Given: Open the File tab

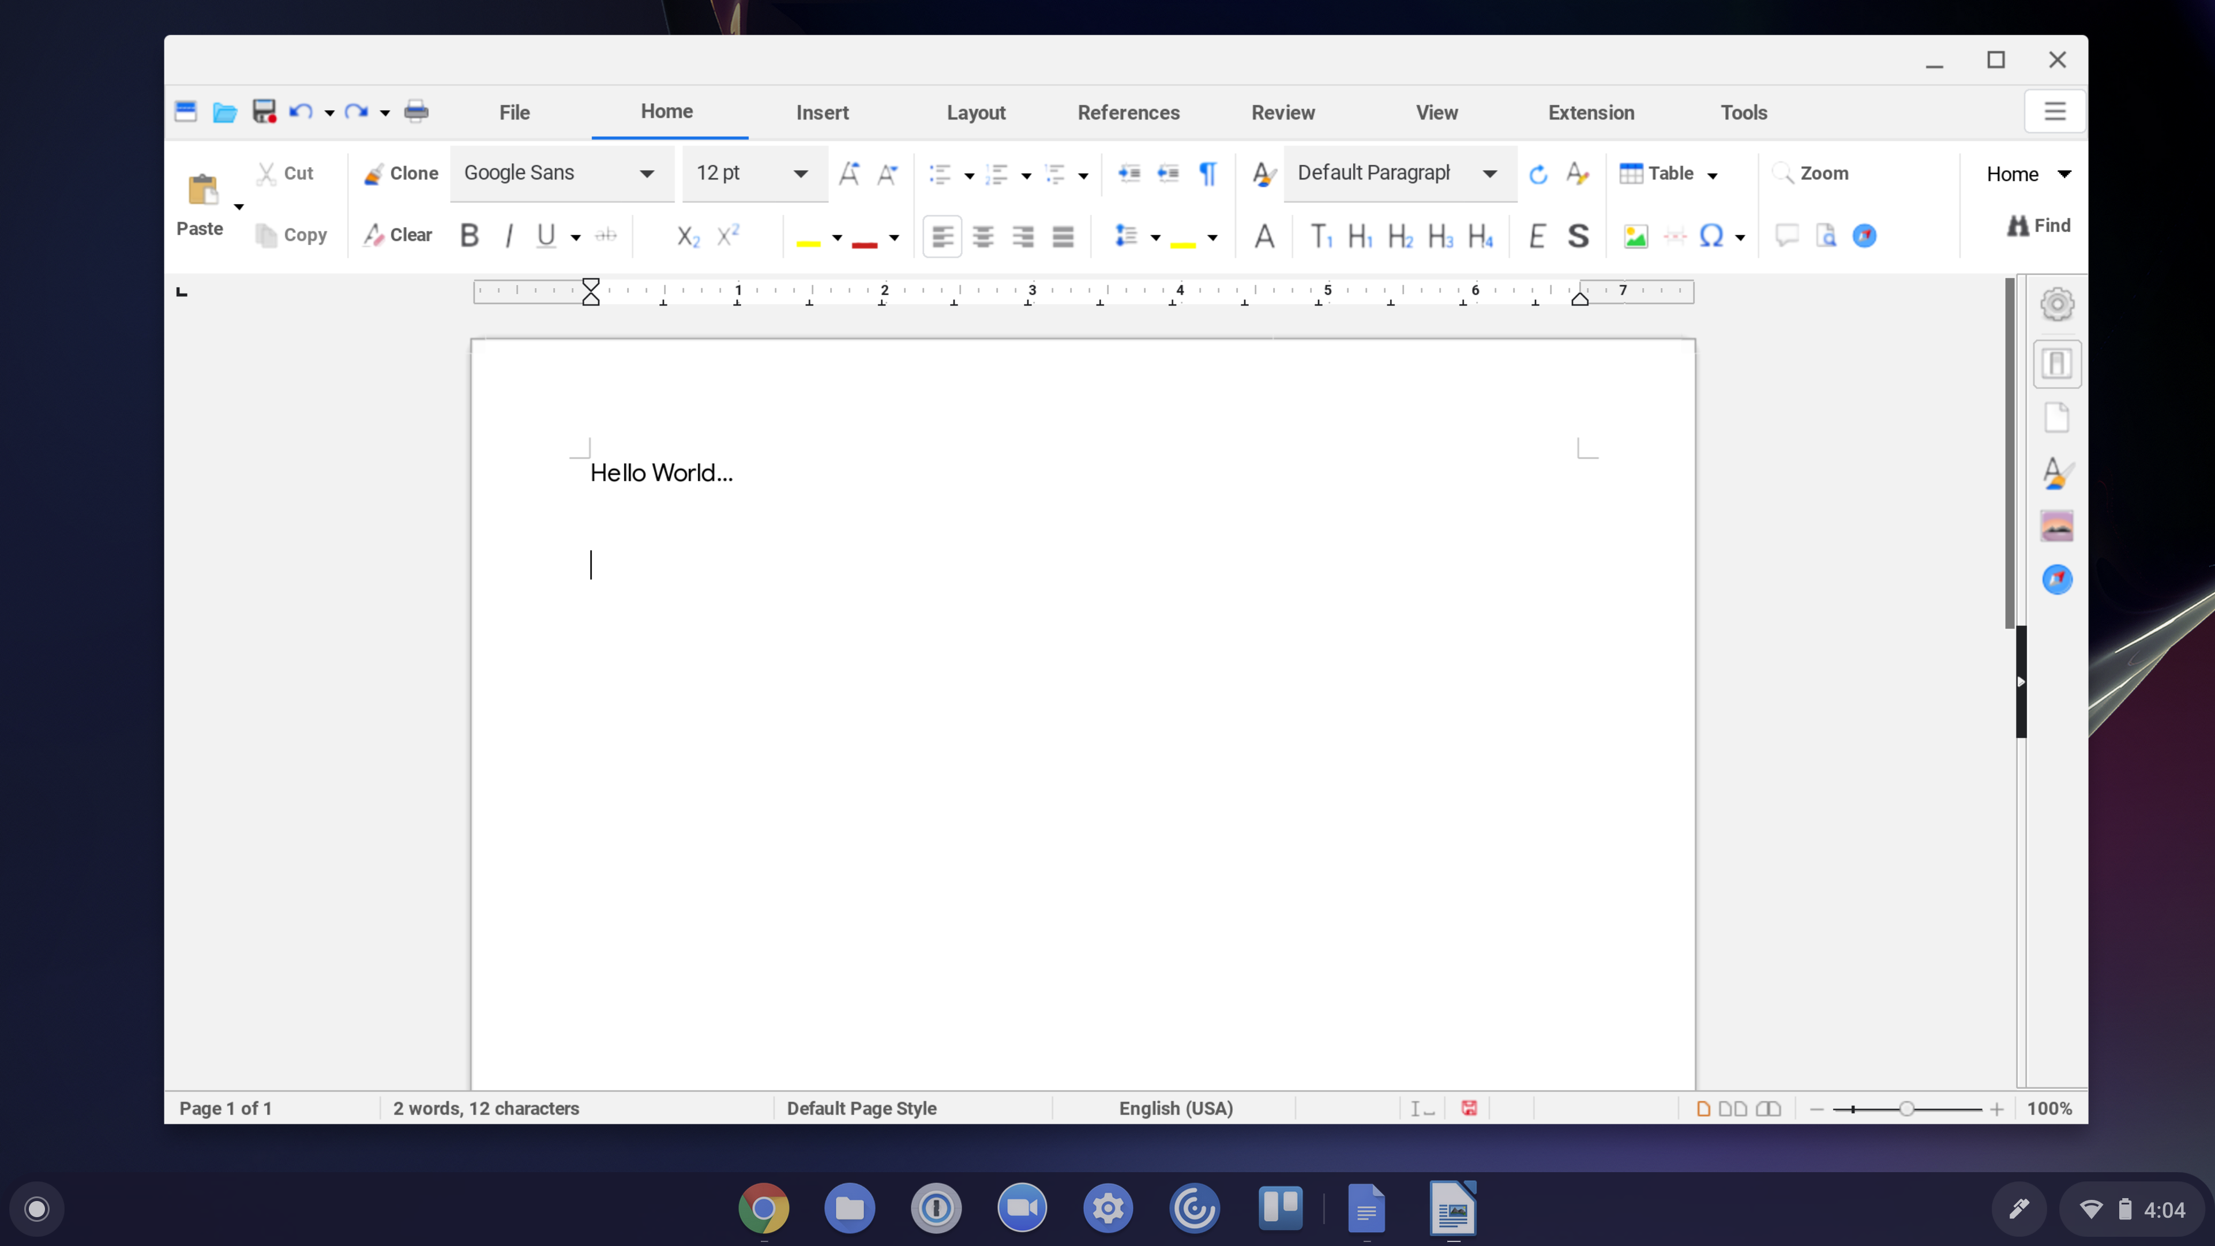Looking at the screenshot, I should click(x=514, y=112).
